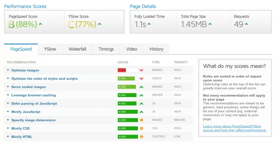Viewport: 275px width, 142px height.
Task: Click the RECOMMENDATION column header
Action: point(21,62)
